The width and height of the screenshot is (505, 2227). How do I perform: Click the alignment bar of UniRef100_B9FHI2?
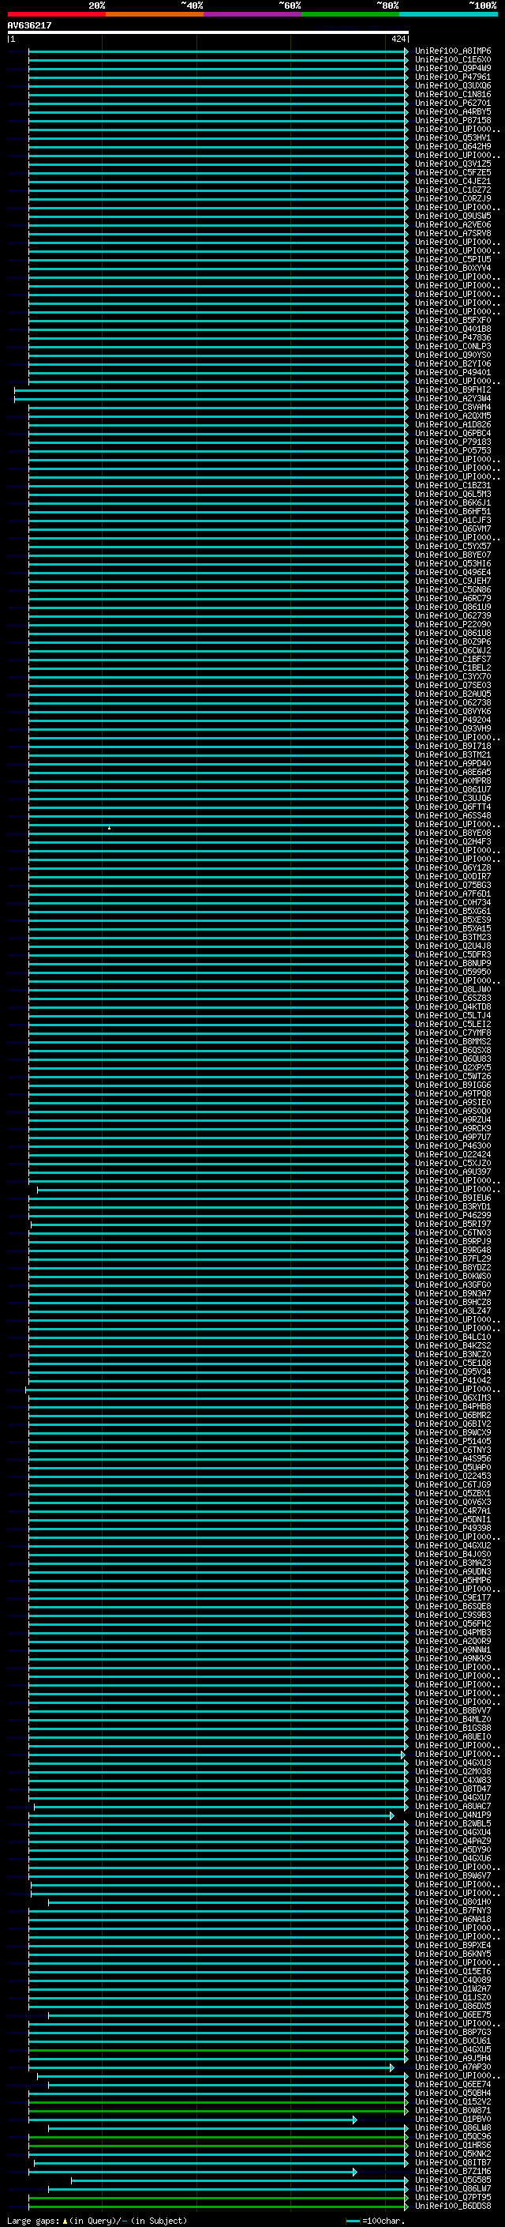point(211,390)
